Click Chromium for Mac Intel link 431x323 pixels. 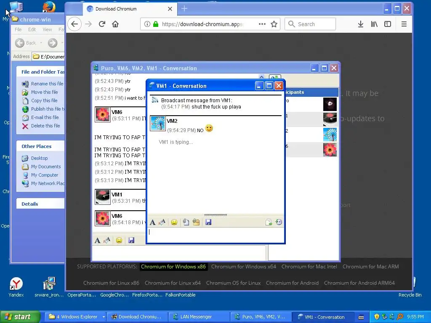coord(309,266)
